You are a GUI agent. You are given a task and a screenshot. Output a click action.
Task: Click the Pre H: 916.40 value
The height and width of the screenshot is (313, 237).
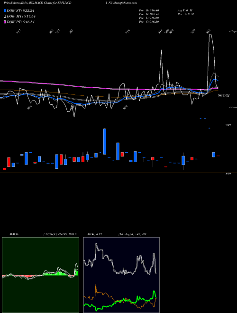[149, 14]
